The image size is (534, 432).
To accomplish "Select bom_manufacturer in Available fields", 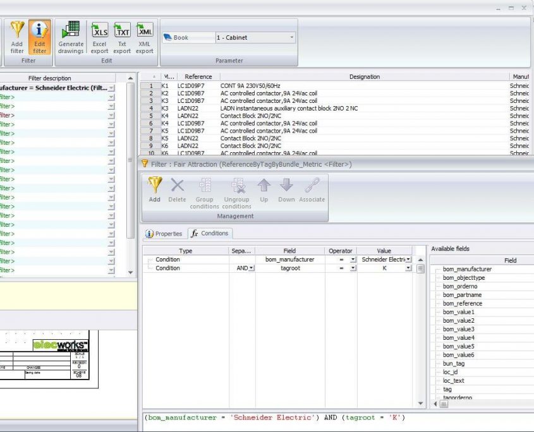I will click(x=467, y=269).
